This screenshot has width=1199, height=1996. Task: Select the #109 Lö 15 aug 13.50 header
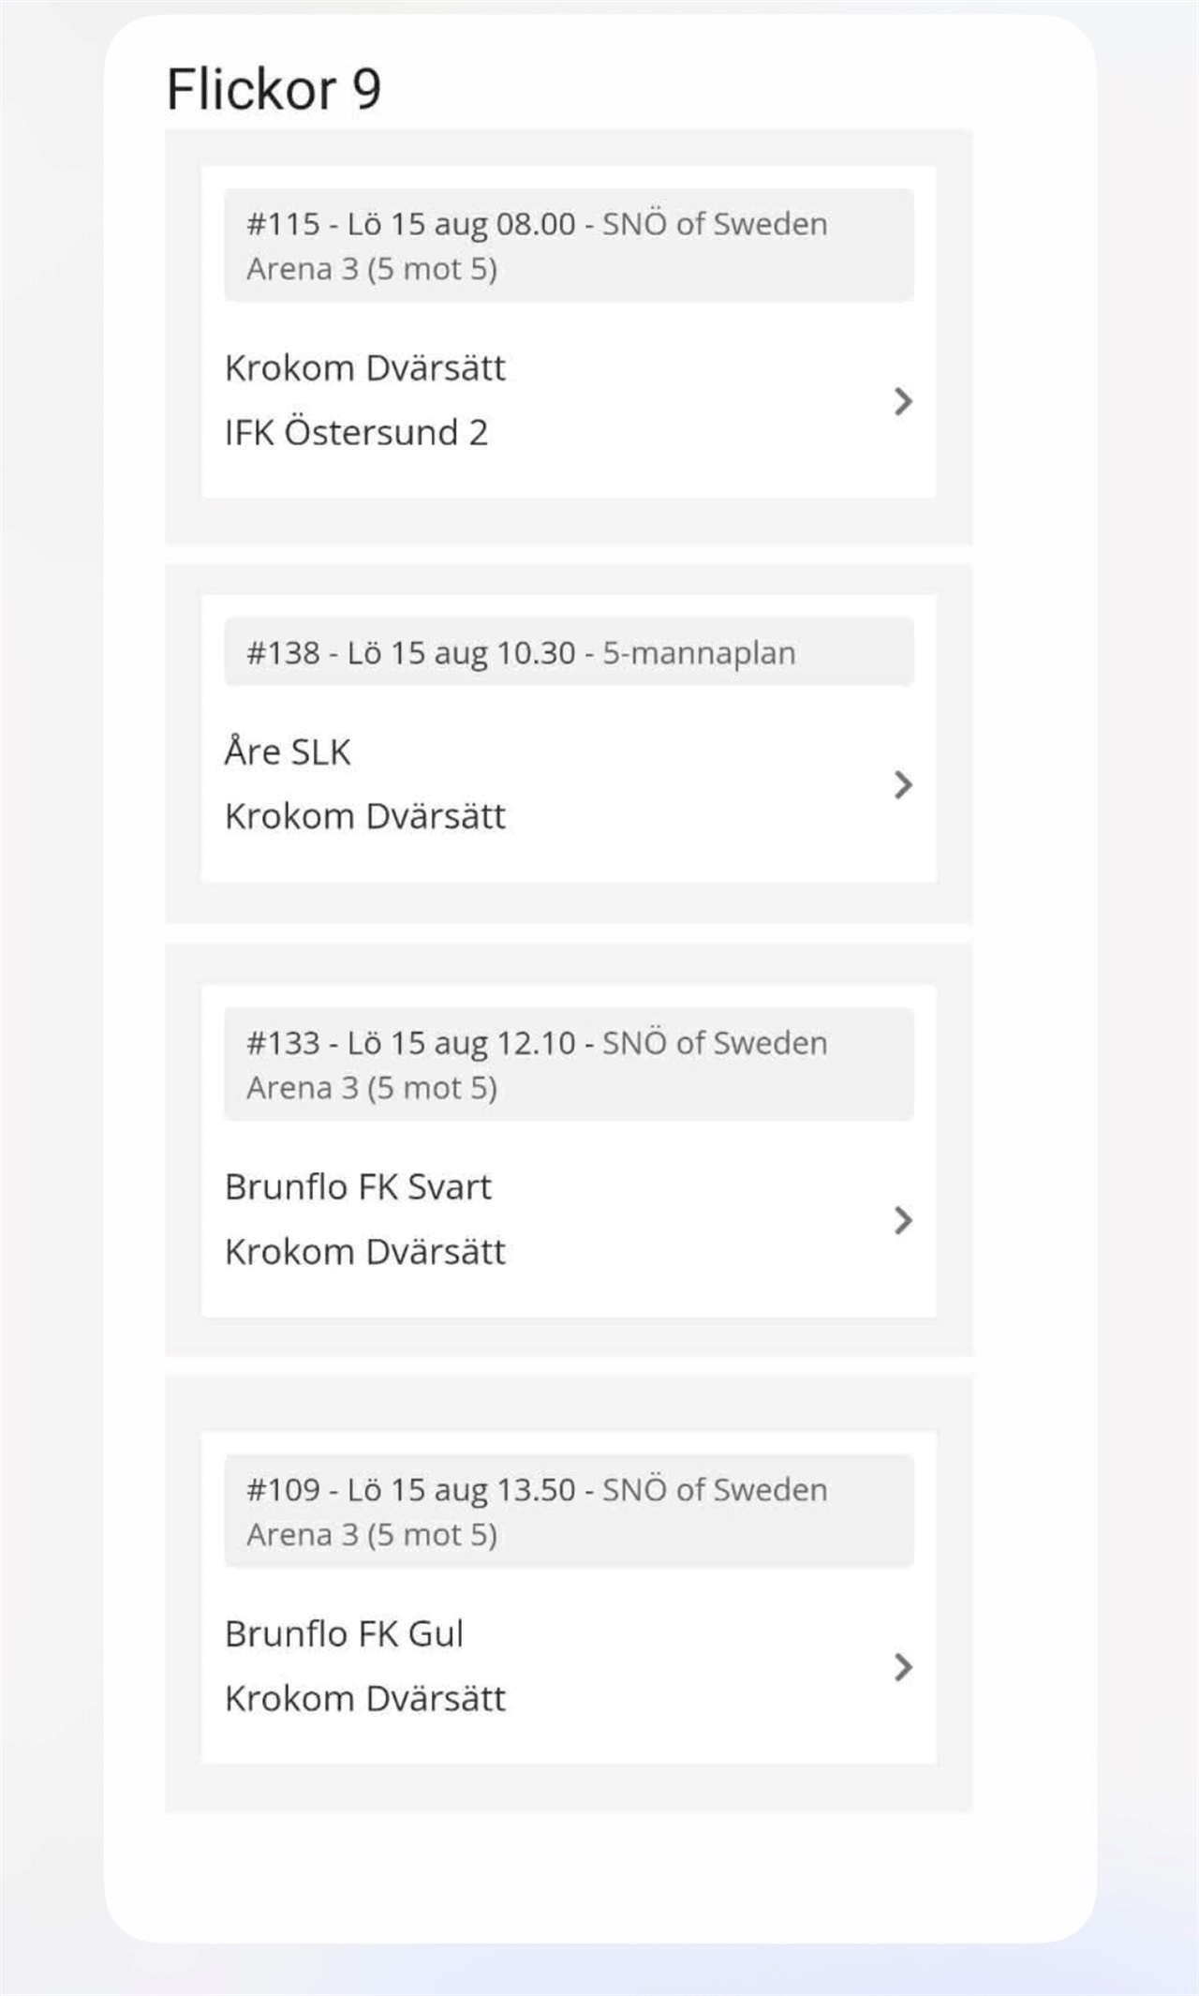(x=569, y=1512)
